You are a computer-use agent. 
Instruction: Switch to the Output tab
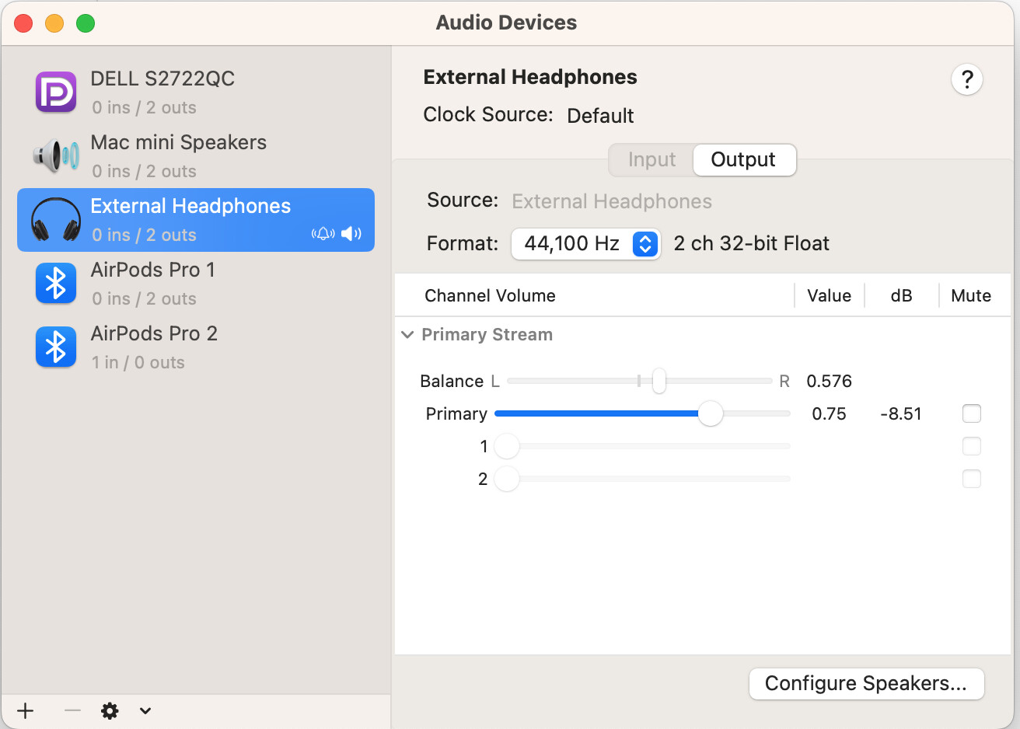[x=744, y=160]
